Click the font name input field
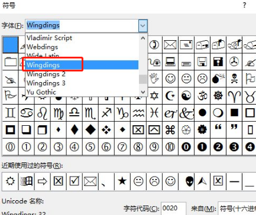 tap(82, 25)
